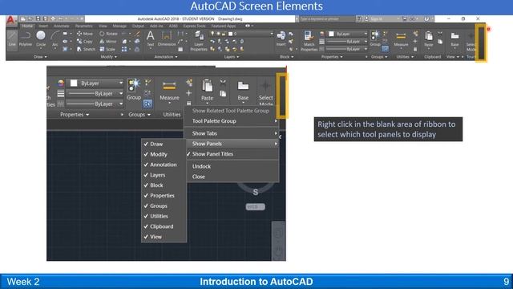513x289 pixels.
Task: Activate the Move tool in Modify panel
Action: (x=85, y=34)
